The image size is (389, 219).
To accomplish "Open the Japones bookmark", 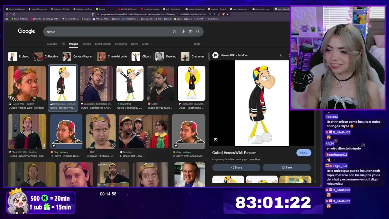I will coord(178,19).
